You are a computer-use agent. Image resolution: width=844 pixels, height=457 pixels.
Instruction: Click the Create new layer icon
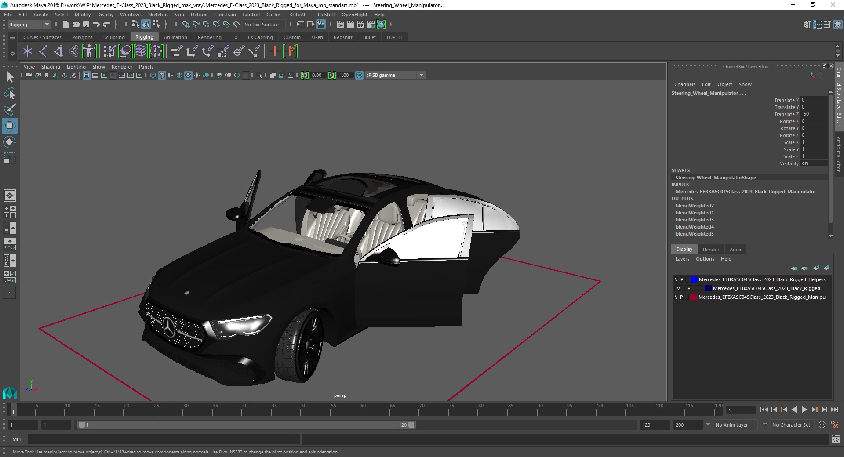coord(816,268)
